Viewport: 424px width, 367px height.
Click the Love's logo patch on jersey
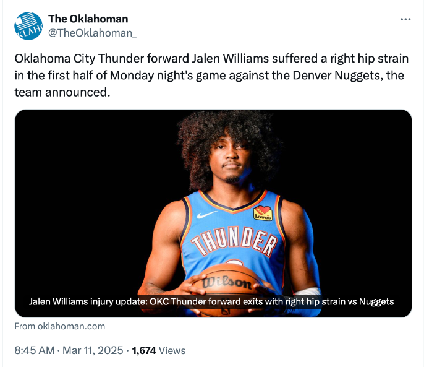263,214
